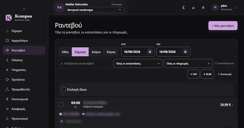Viewport: 244px width, 128px height.
Task: Collapse the sidebar with the double chevron
Action: pos(24,9)
